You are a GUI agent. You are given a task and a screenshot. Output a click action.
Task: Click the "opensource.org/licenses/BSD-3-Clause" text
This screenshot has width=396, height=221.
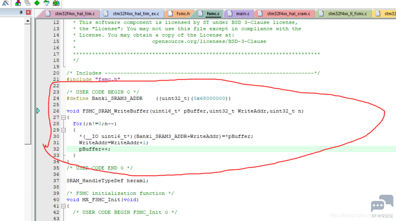[209, 41]
